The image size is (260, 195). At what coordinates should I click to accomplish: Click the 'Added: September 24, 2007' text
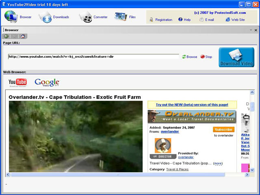172,128
